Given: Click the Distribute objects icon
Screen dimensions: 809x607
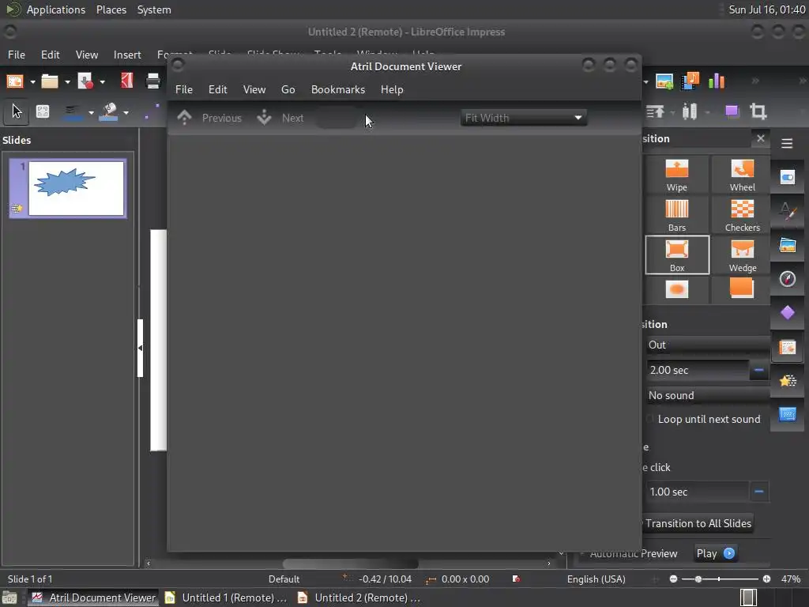Looking at the screenshot, I should pos(690,111).
